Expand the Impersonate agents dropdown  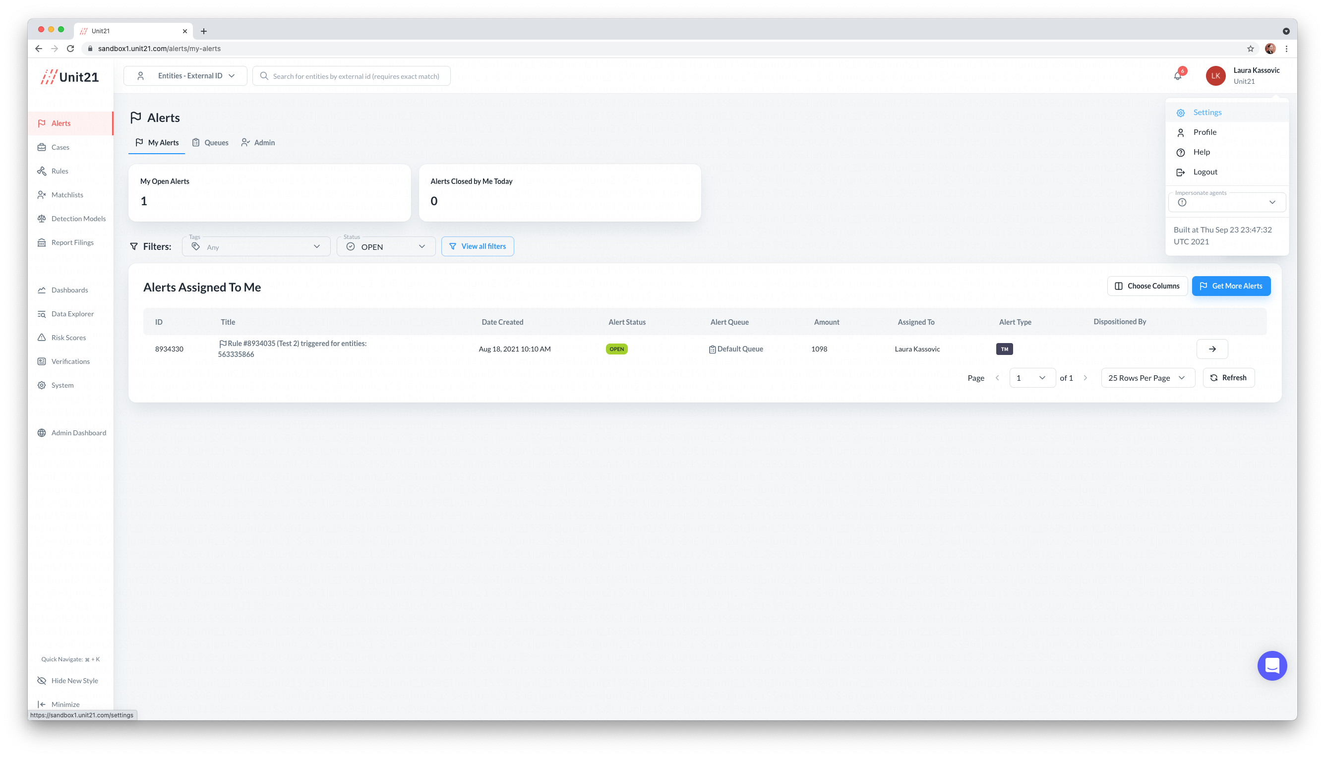pos(1227,202)
